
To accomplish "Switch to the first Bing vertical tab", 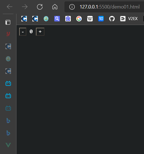I will click(x=8, y=121).
